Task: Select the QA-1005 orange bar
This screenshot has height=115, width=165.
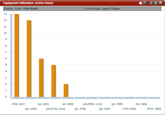Action: pos(29,59)
